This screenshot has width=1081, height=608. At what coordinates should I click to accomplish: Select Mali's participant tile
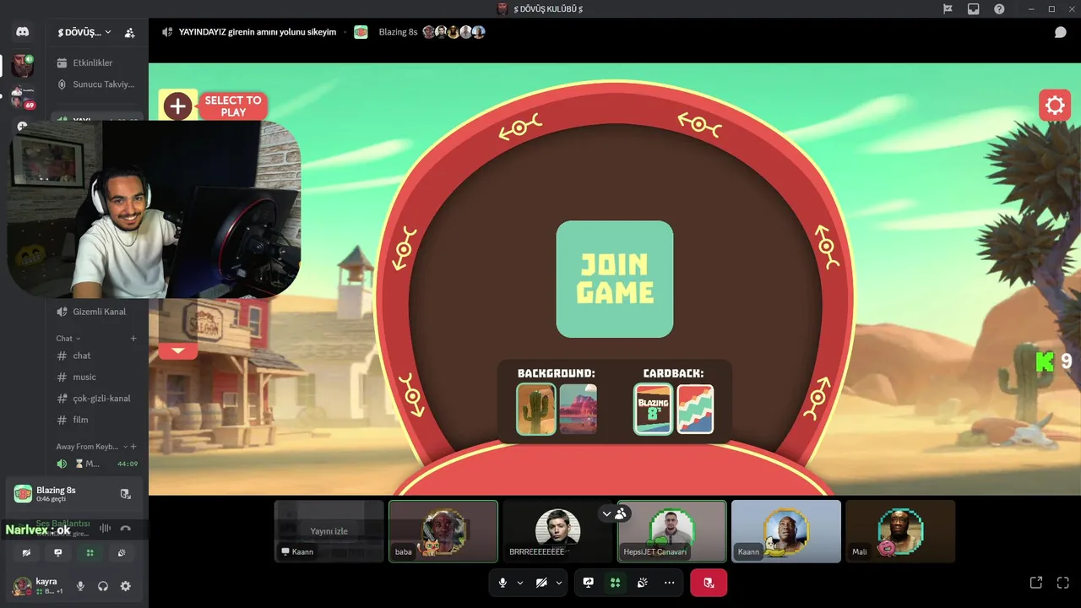click(900, 531)
